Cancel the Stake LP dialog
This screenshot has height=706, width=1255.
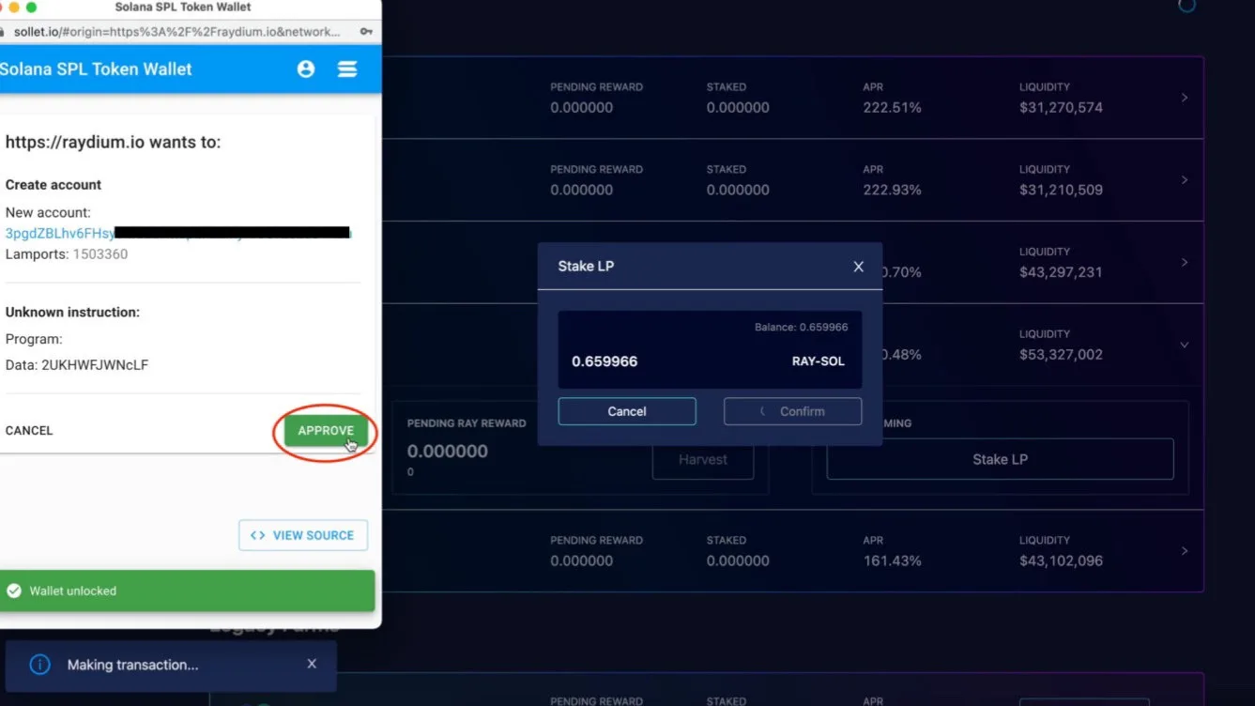click(627, 411)
